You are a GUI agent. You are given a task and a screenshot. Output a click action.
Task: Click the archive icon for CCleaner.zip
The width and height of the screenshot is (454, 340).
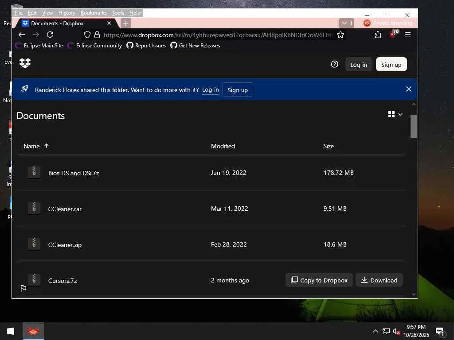click(x=34, y=244)
